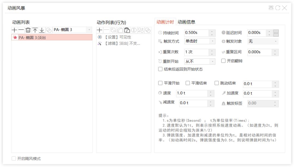This screenshot has width=294, height=167.
Task: Move animation up with the up arrow icon
Action: (x=35, y=30)
